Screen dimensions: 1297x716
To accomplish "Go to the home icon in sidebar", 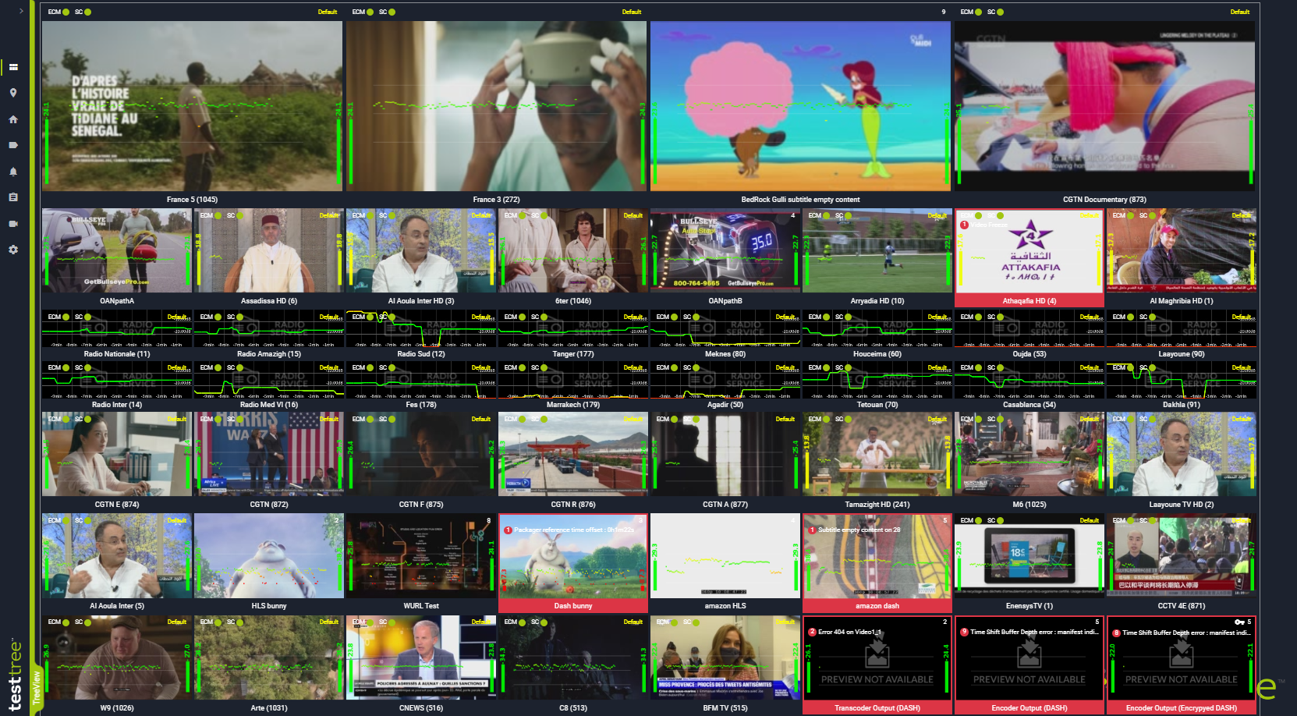I will [13, 119].
